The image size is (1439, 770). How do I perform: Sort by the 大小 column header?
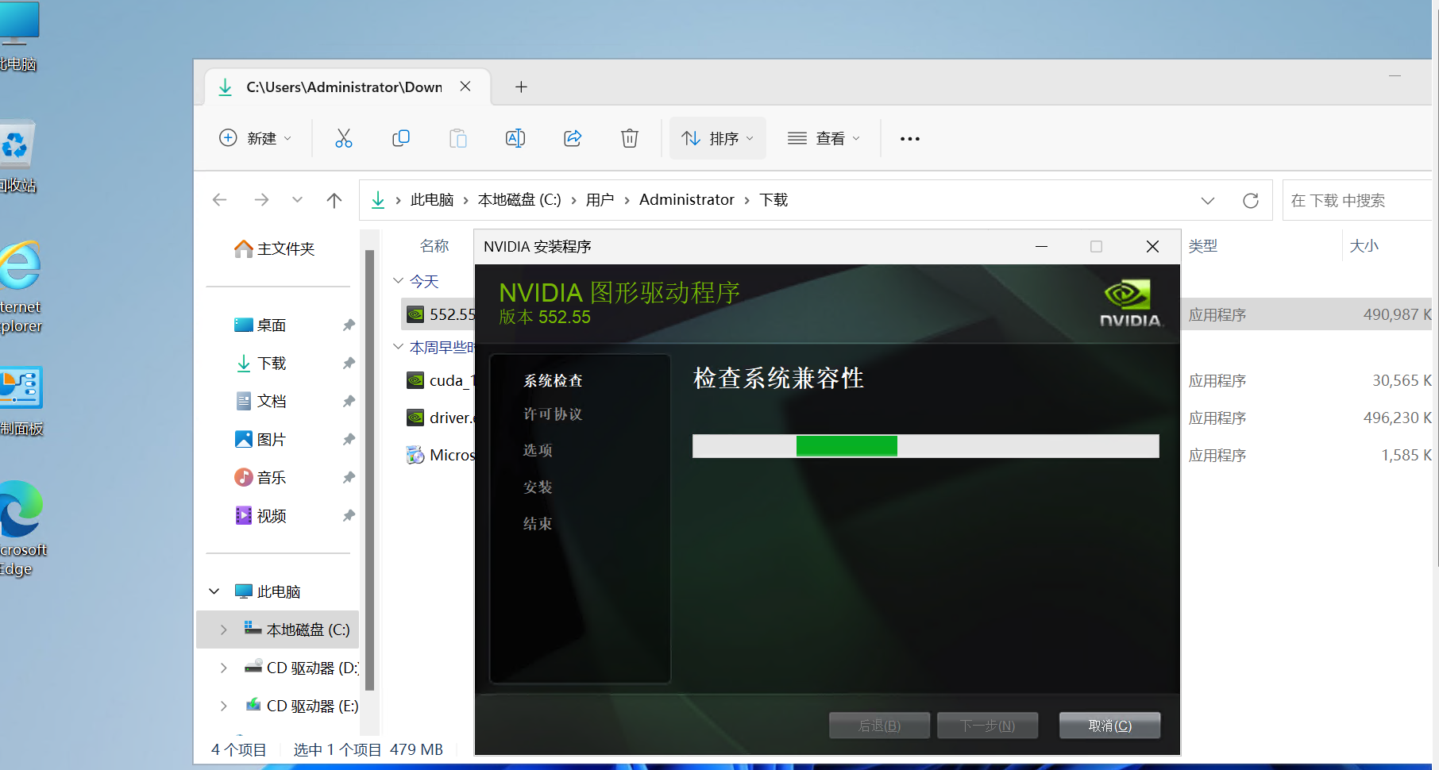1364,246
